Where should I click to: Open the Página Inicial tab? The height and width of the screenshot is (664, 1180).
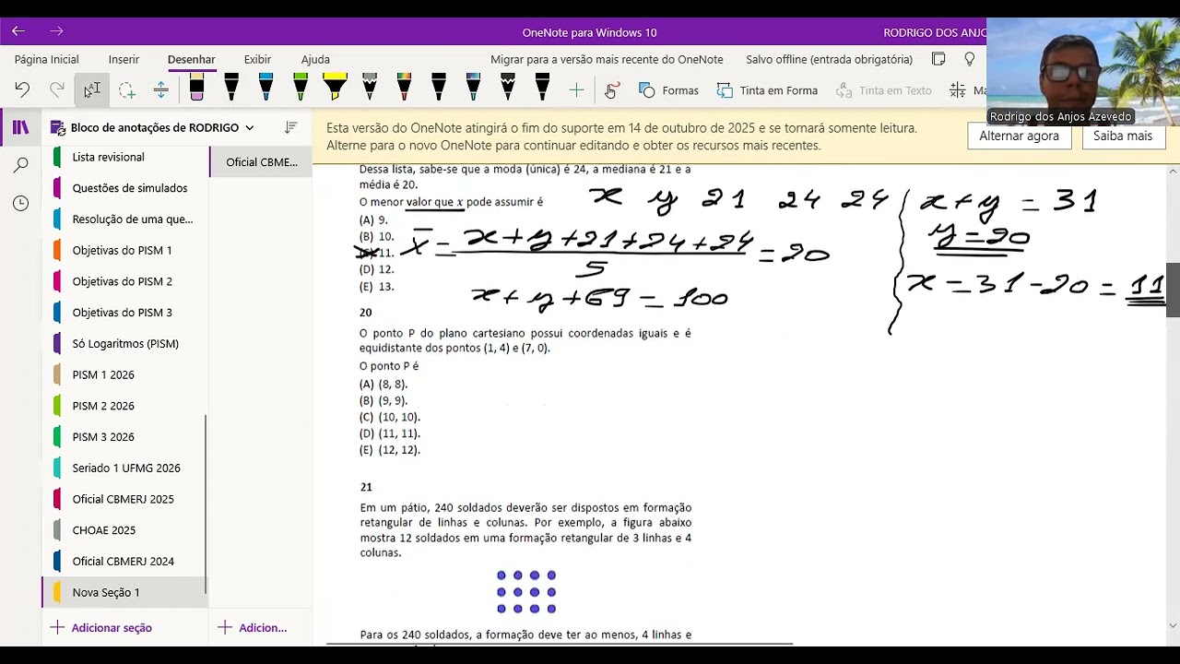click(x=46, y=59)
